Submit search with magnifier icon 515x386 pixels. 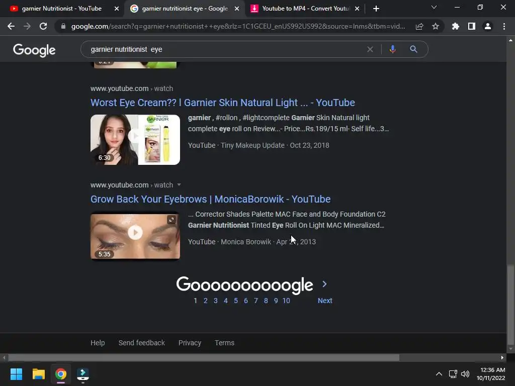click(x=413, y=49)
